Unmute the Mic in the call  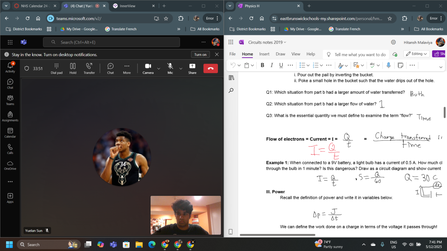[x=170, y=68]
